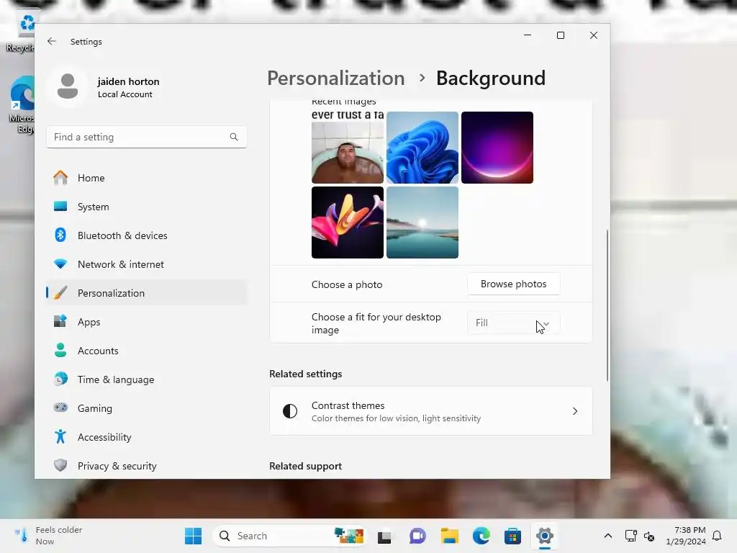Click the Contrast themes half-circle icon
Screen dimensions: 737x553
[290, 411]
